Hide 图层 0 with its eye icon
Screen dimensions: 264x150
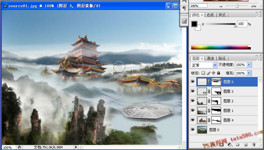point(193,130)
